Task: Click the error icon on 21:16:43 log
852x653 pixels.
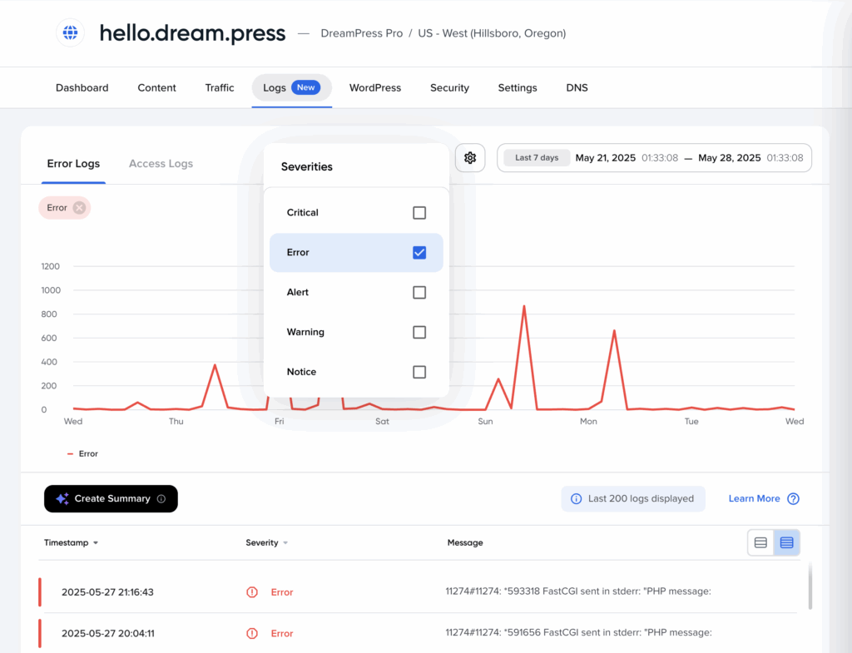Action: [x=252, y=592]
